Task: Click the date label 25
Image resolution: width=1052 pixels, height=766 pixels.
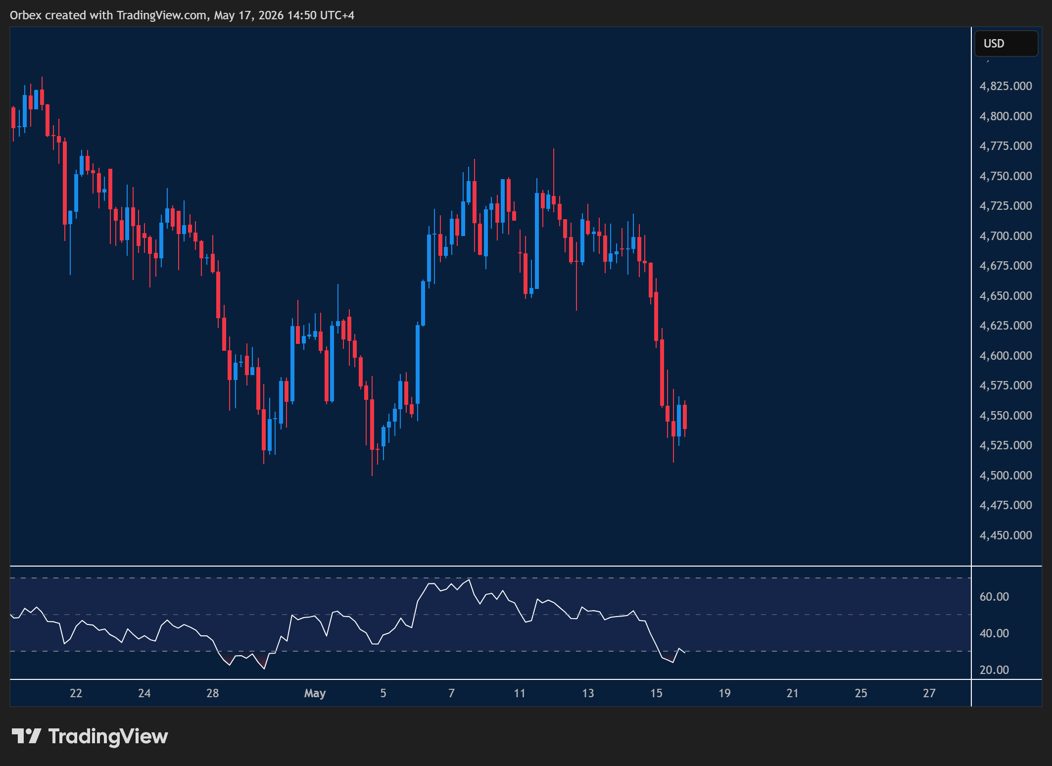Action: pos(861,693)
